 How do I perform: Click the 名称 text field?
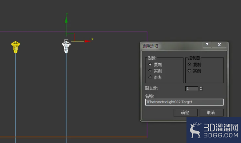click(x=184, y=102)
